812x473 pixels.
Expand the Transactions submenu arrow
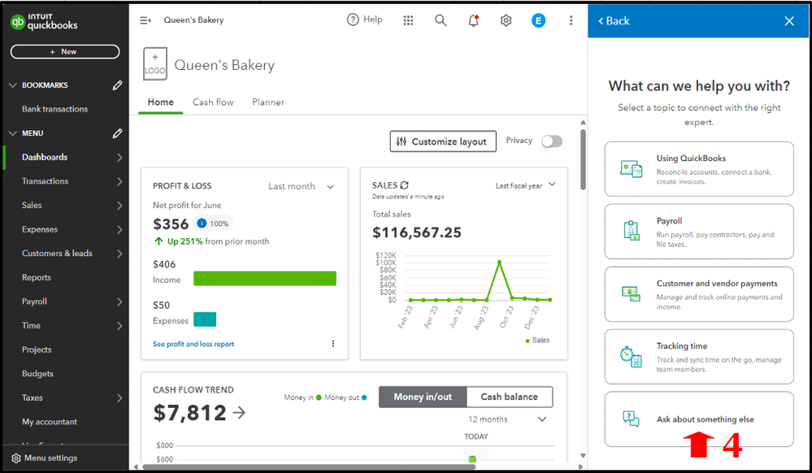(119, 181)
